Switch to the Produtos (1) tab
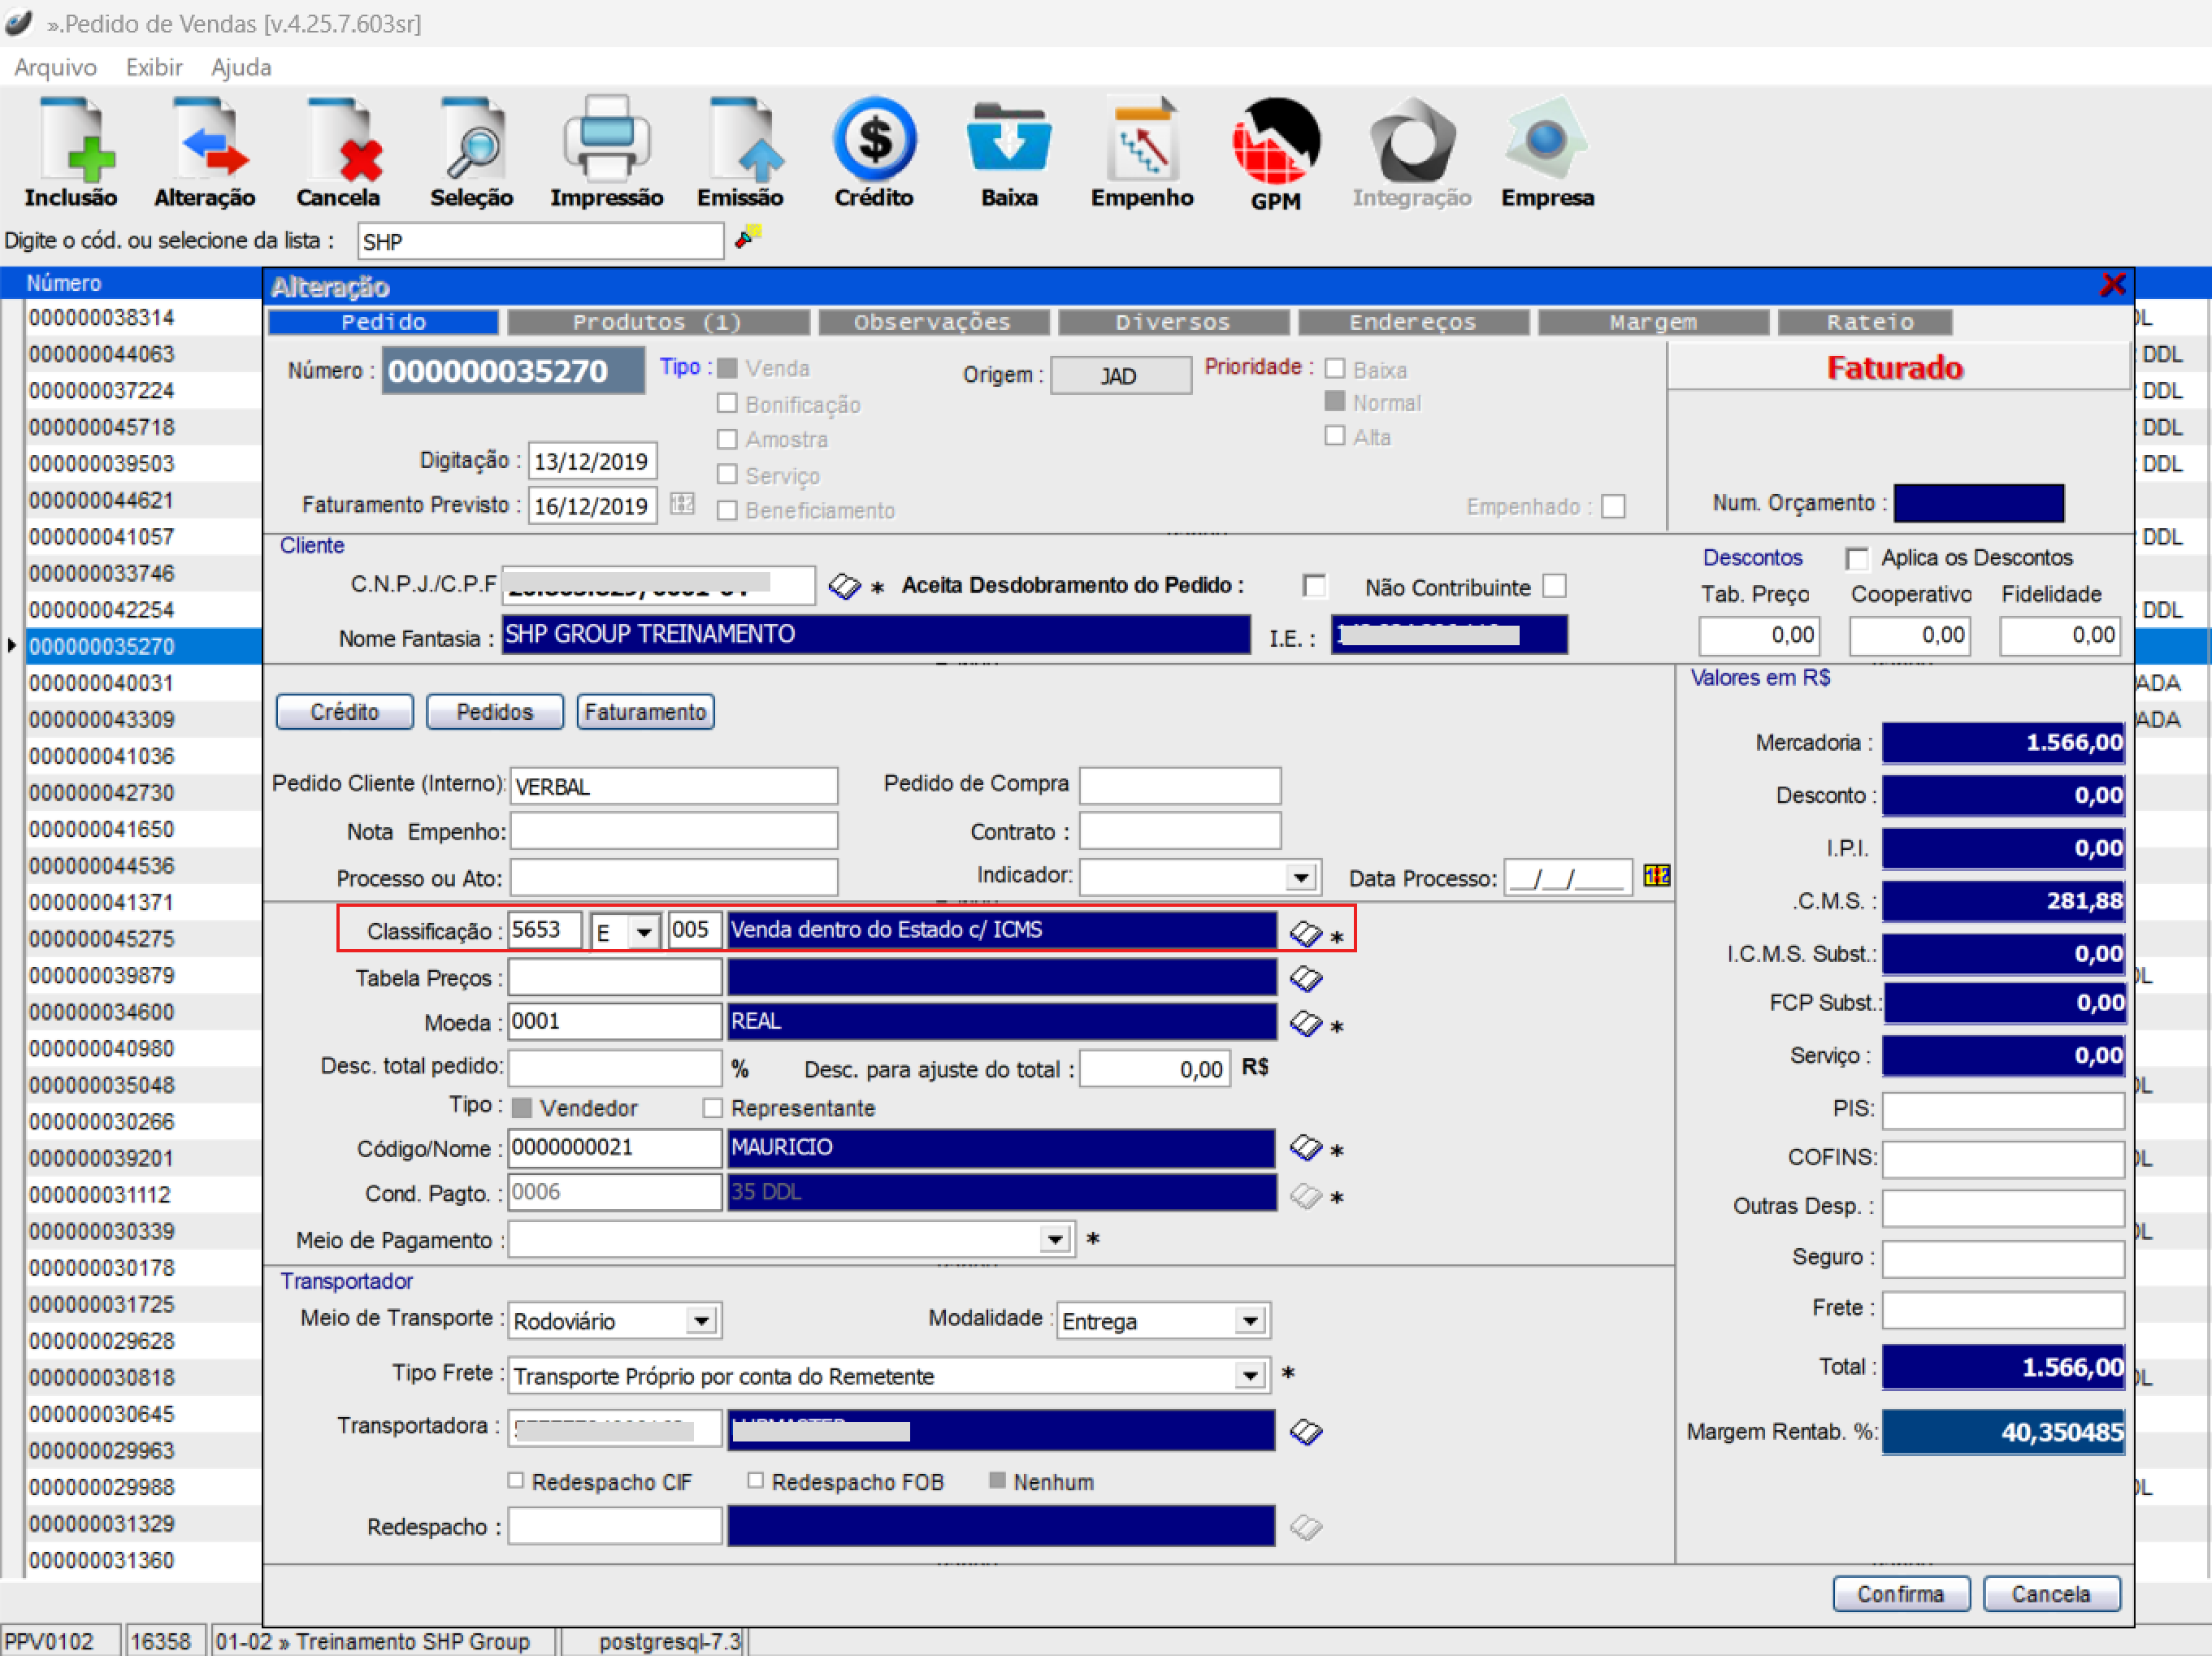This screenshot has width=2212, height=1656. [x=657, y=322]
